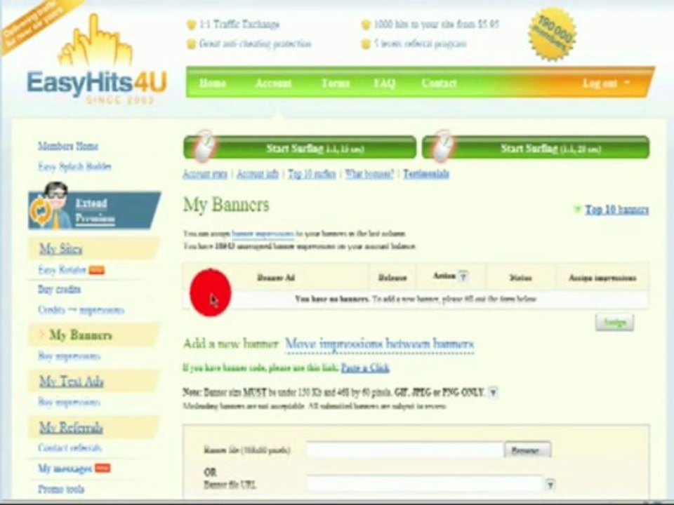Click the arrow icon beside Top 10 banners

click(x=578, y=209)
